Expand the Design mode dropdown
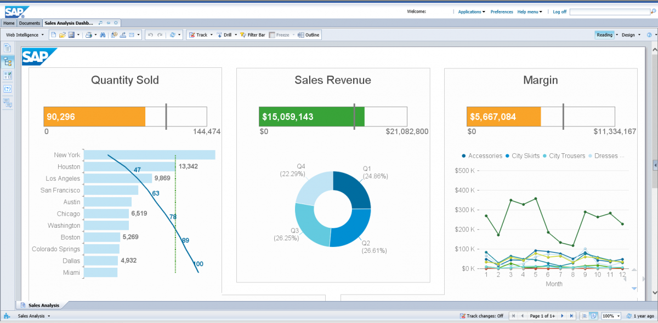Image resolution: width=658 pixels, height=323 pixels. tap(639, 35)
